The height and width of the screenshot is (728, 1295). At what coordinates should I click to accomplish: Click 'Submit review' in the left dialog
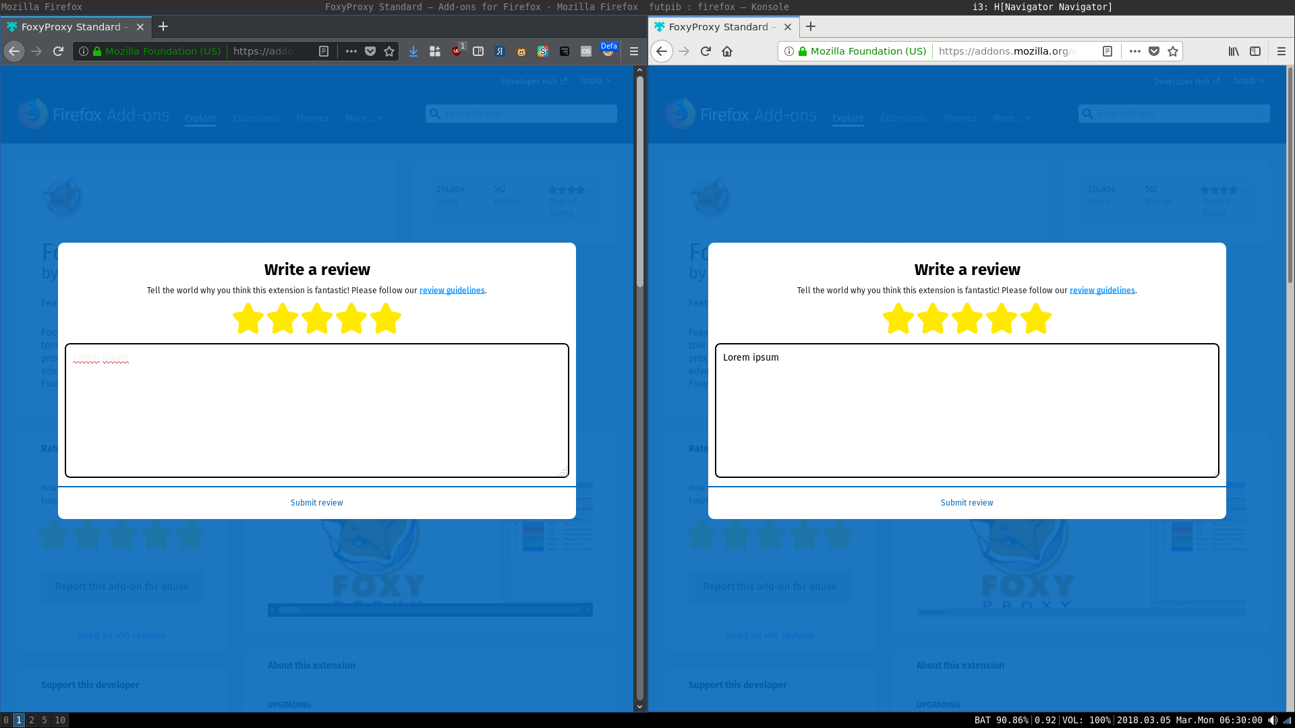pyautogui.click(x=317, y=503)
